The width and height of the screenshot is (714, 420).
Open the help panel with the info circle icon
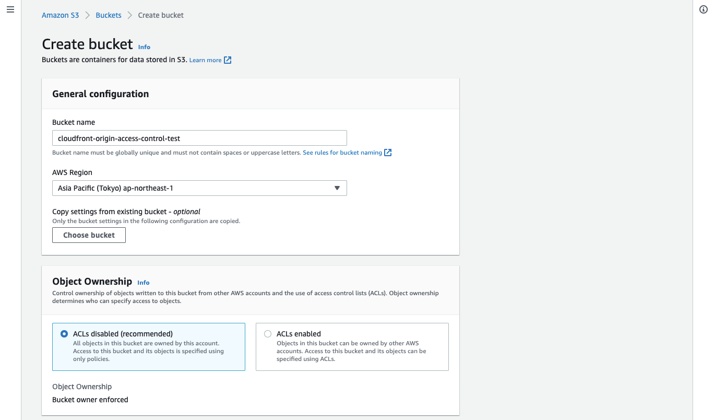[x=703, y=9]
